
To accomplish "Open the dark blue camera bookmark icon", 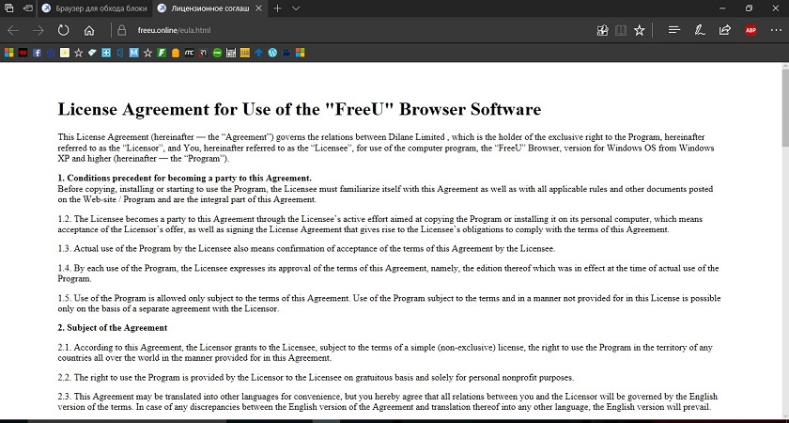I will click(x=286, y=53).
